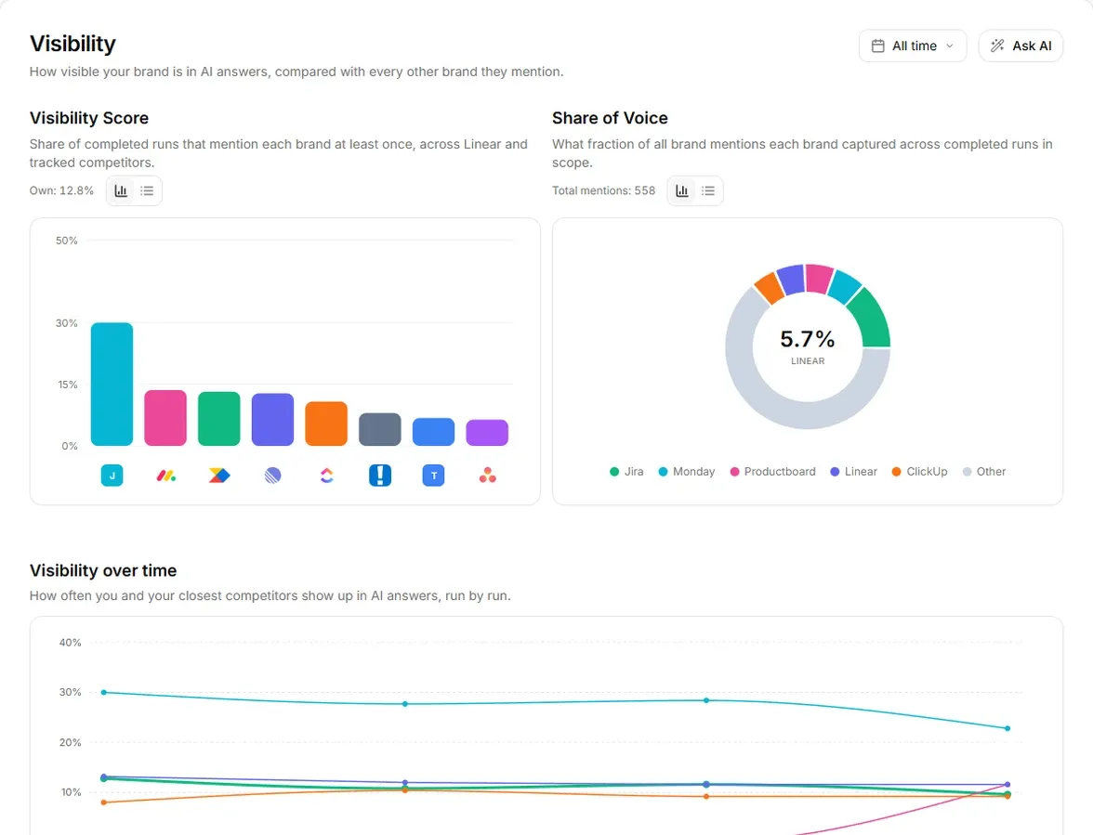Switch Share of Voice to chart view
Viewport: 1093px width, 835px height.
[682, 190]
